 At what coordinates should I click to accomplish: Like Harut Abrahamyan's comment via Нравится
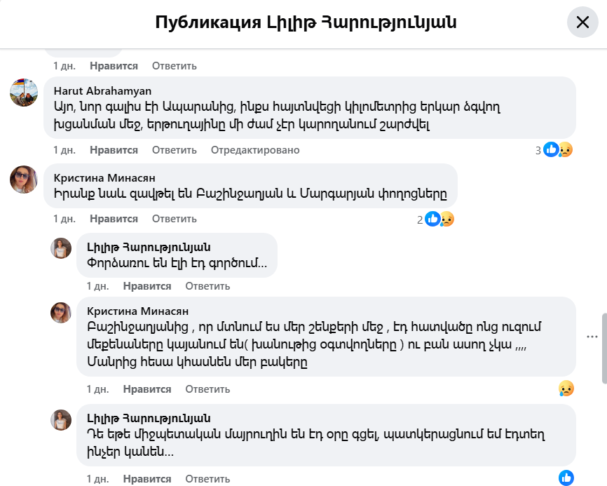(114, 150)
